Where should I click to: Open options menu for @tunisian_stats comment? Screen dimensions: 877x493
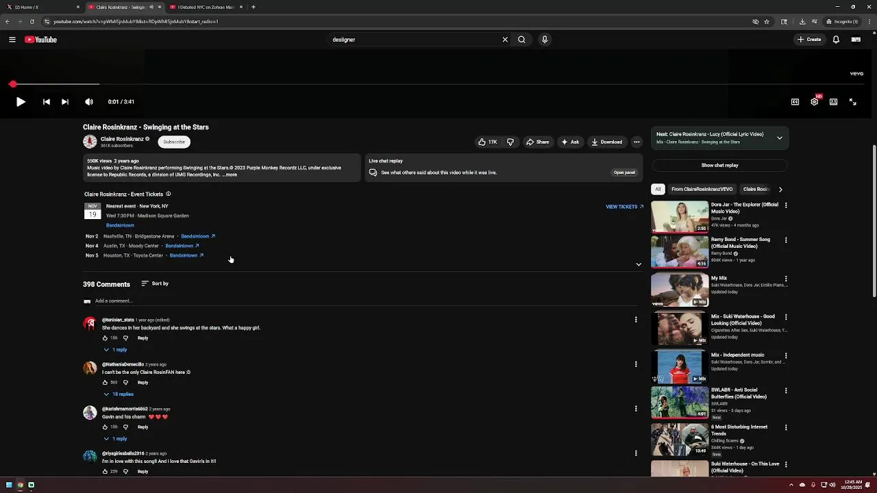pyautogui.click(x=636, y=320)
